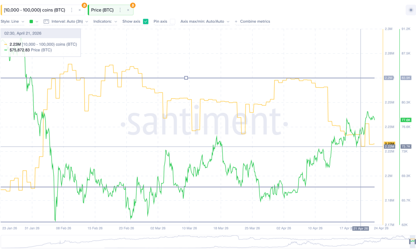416x249 pixels.
Task: Click the plus icon beside Combine metrics
Action: (x=236, y=22)
